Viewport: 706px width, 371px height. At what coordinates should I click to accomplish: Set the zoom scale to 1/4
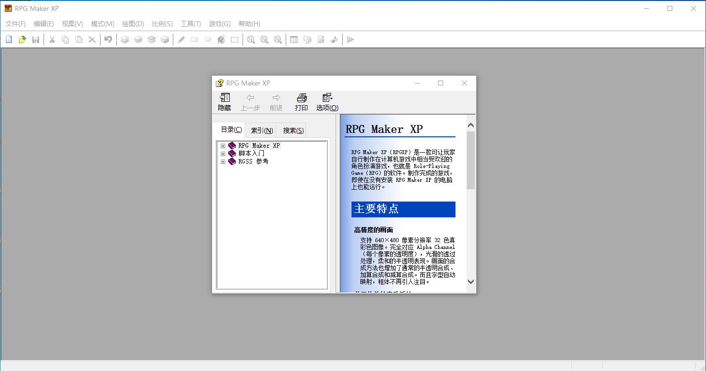pos(278,40)
